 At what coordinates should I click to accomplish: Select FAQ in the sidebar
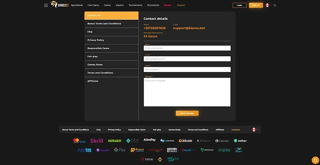[112, 32]
